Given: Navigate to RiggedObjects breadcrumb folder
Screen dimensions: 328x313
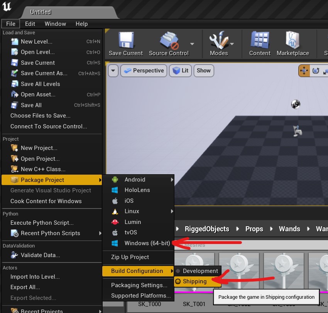Looking at the screenshot, I should [x=207, y=229].
